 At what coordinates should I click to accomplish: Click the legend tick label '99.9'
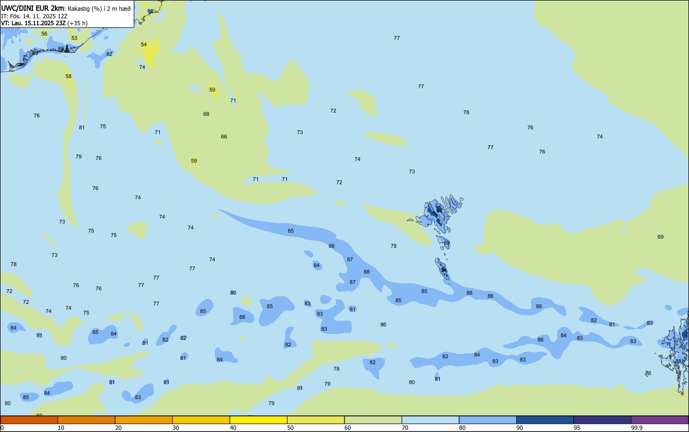(637, 428)
